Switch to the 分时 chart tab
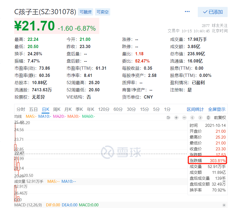 (21, 109)
